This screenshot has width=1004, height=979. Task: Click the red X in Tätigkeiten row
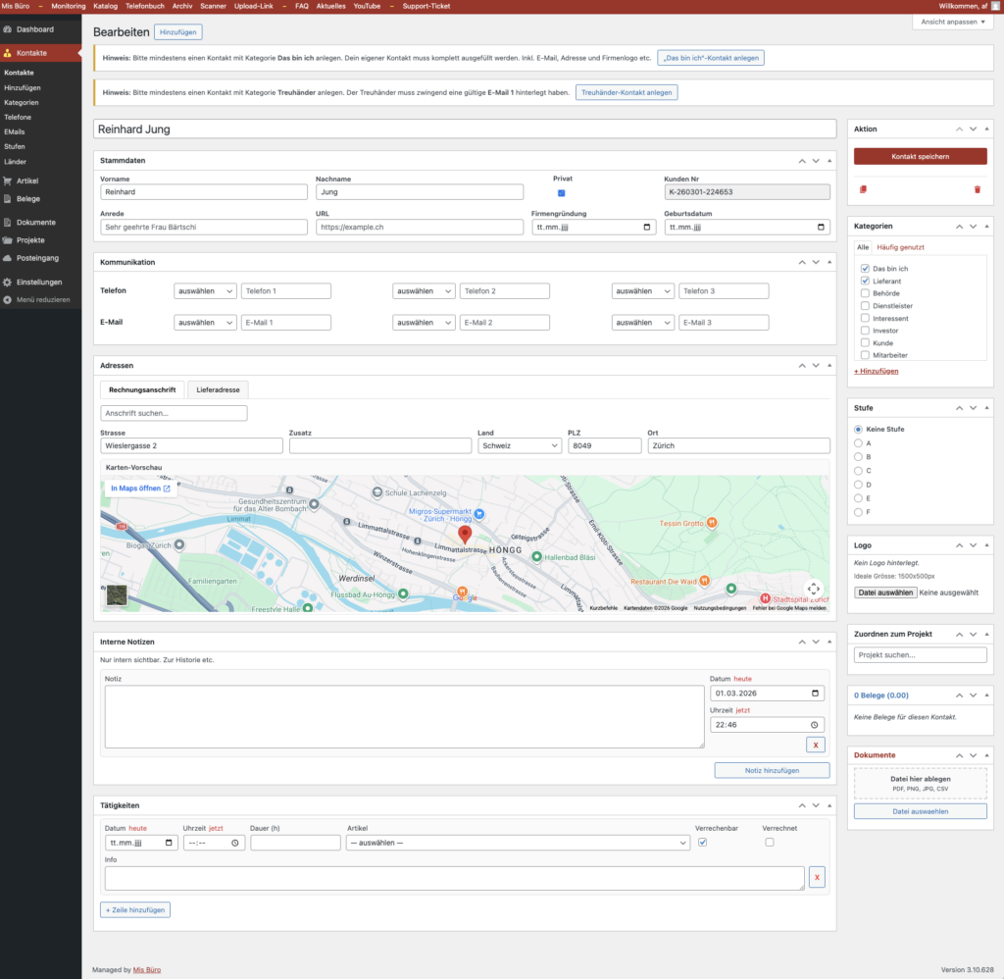click(x=816, y=878)
